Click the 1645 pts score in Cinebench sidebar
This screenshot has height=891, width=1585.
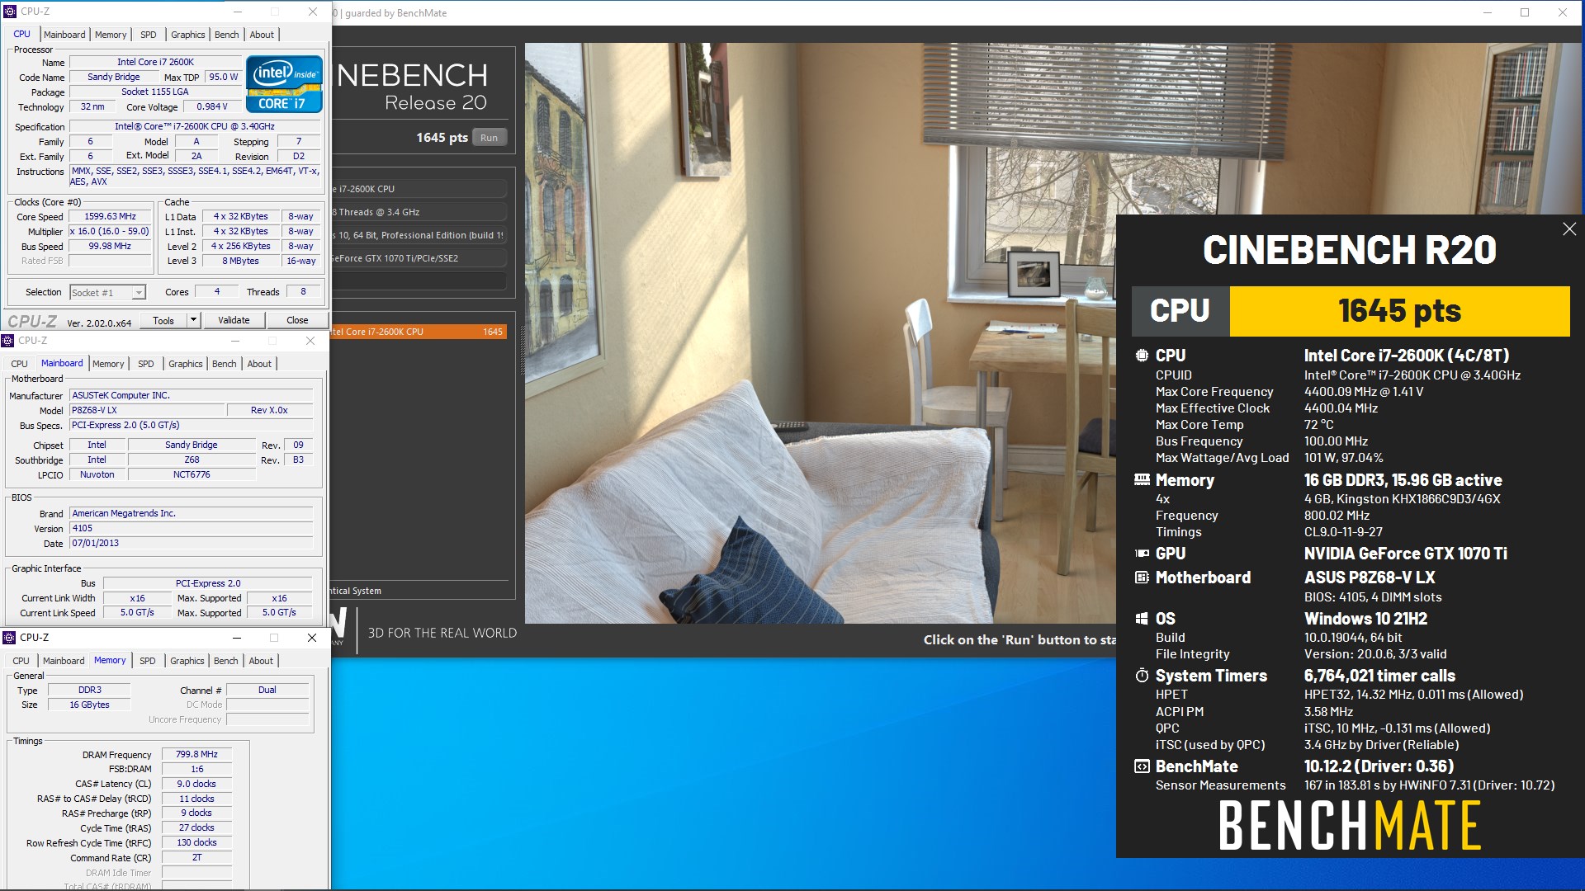(442, 138)
